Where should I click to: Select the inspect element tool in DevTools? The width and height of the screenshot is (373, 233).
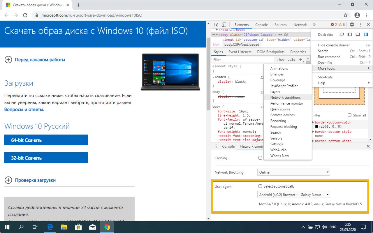pyautogui.click(x=216, y=25)
